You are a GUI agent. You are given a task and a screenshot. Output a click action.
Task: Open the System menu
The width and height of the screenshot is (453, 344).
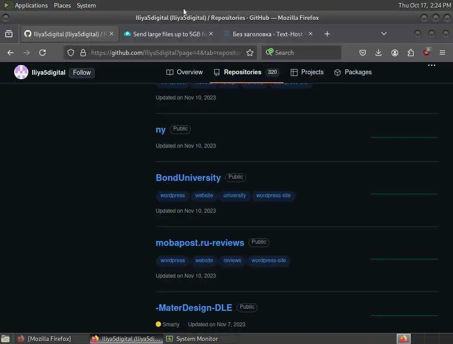pos(86,5)
